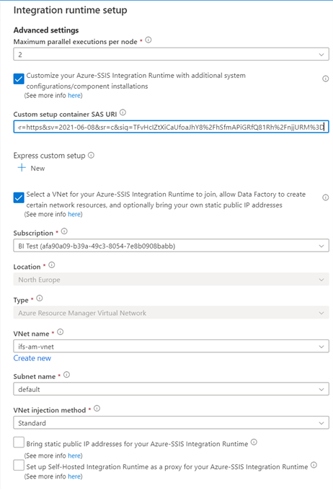Click info icon beside Self-Hosted Integration Runtime proxy option

point(314,465)
